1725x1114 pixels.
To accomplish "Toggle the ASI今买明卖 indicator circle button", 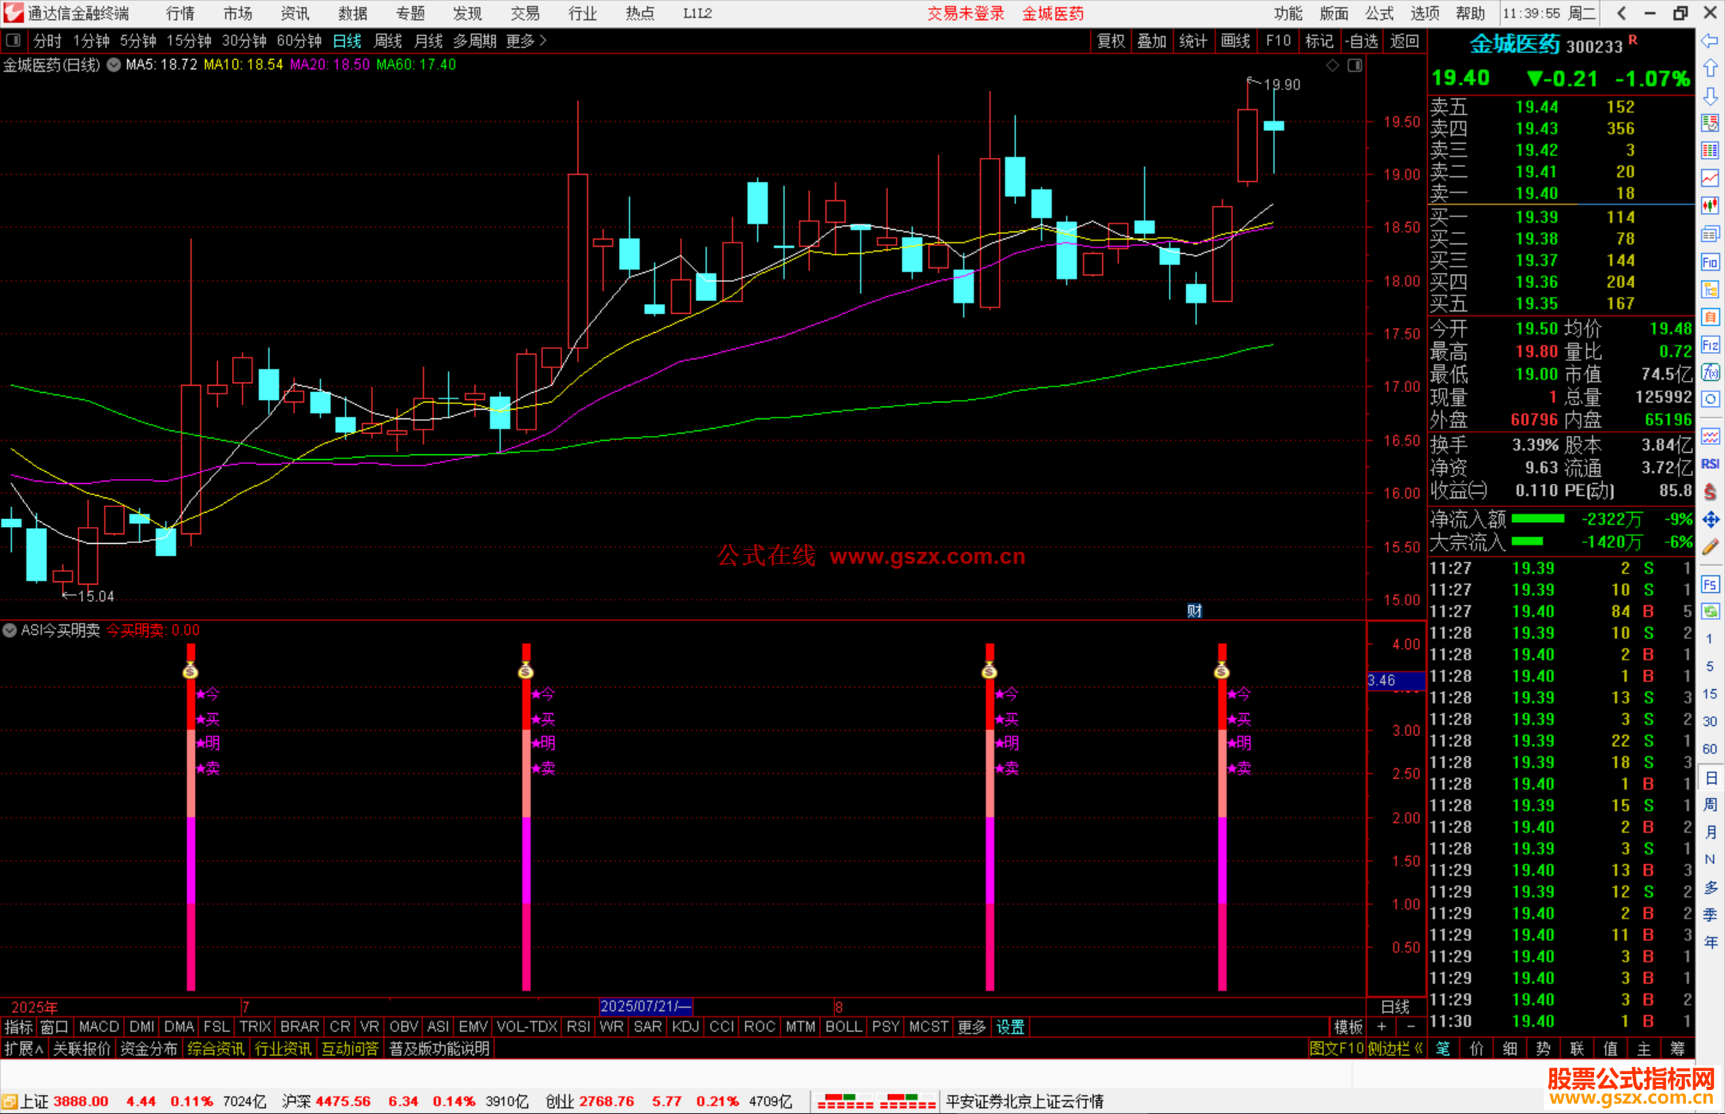I will (10, 630).
